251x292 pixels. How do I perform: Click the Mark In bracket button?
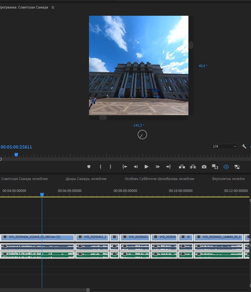pos(100,166)
